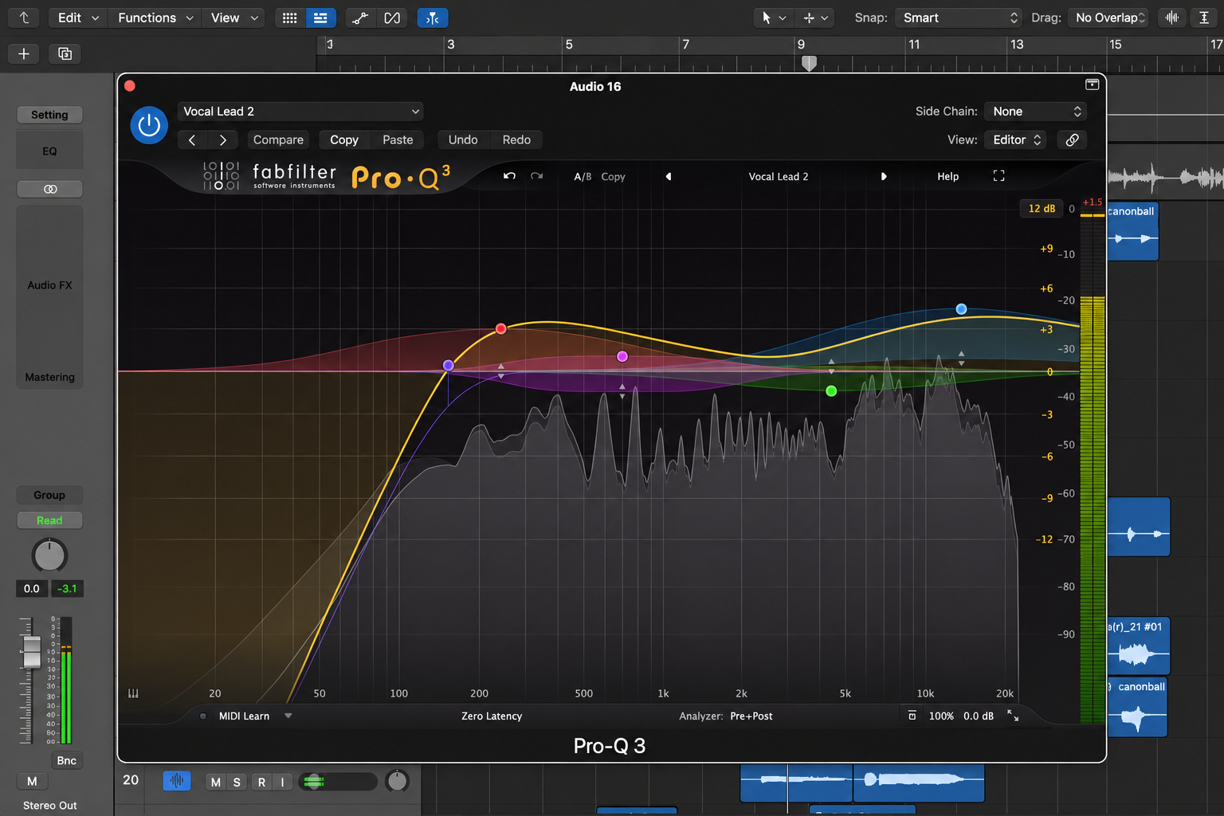
Task: Open the Edit menu
Action: coord(78,18)
